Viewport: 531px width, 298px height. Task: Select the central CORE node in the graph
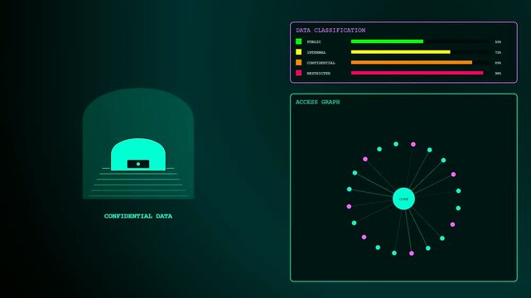[403, 199]
